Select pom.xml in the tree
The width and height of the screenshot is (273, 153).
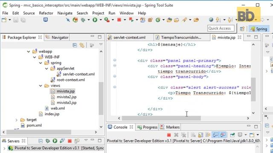coord(31,125)
